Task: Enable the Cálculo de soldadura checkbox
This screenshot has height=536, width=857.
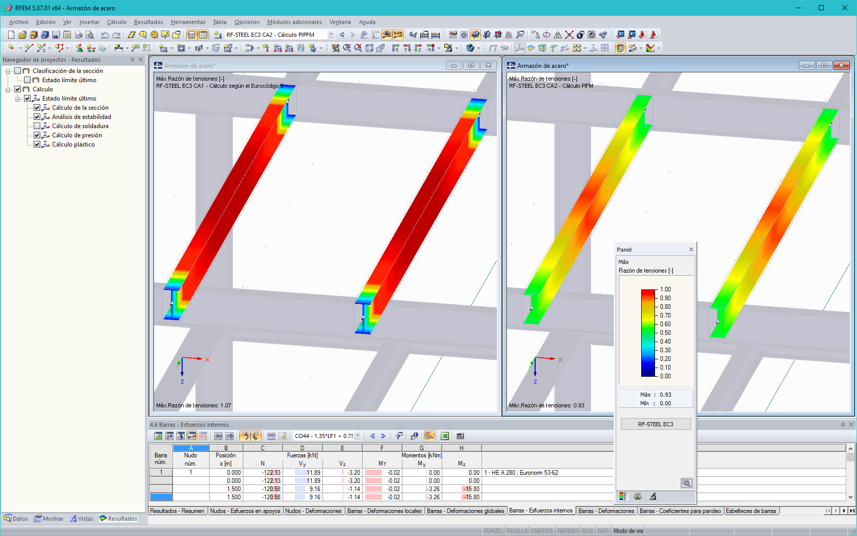Action: pyautogui.click(x=37, y=126)
